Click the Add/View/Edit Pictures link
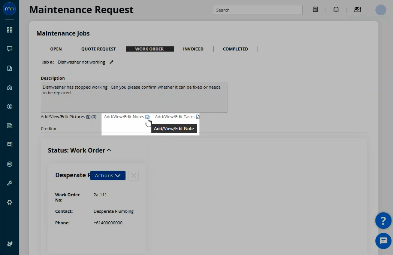This screenshot has width=393, height=255. tap(63, 117)
